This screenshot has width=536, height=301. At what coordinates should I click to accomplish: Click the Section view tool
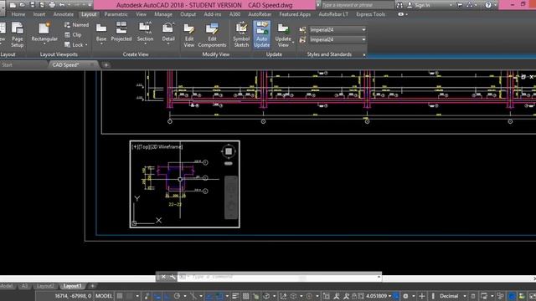pos(145,33)
